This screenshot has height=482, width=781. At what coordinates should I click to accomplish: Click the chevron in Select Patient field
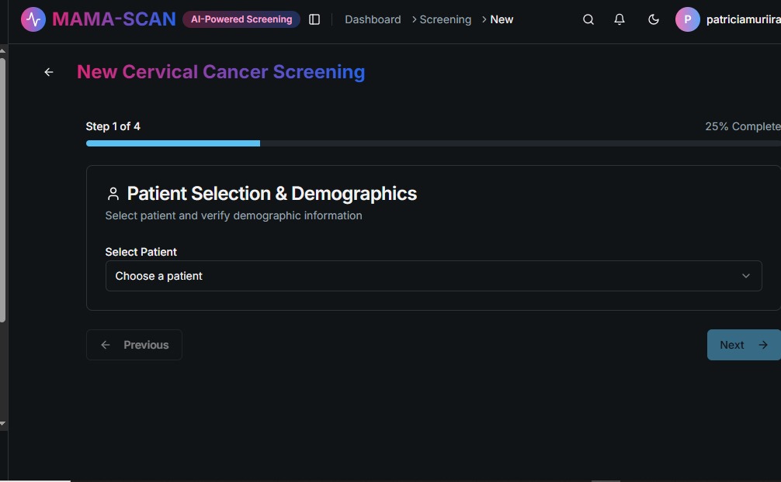(746, 276)
